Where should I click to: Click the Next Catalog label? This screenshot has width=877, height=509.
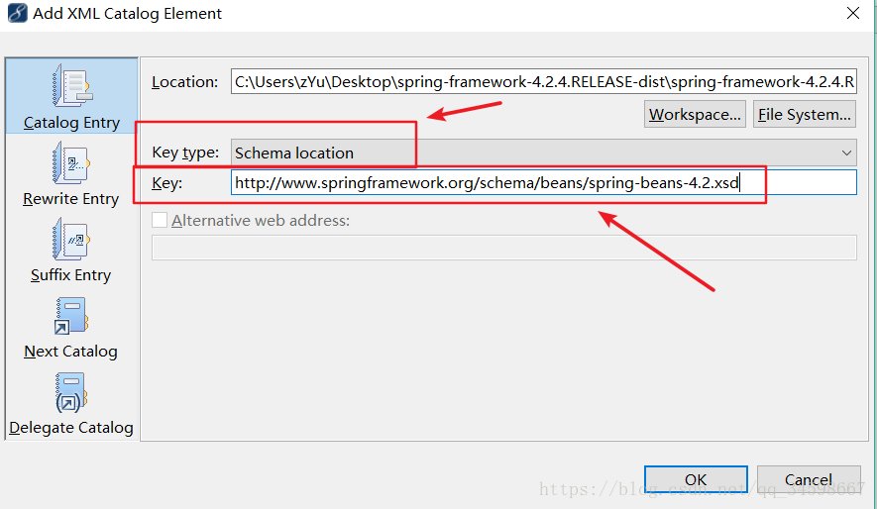click(x=71, y=352)
